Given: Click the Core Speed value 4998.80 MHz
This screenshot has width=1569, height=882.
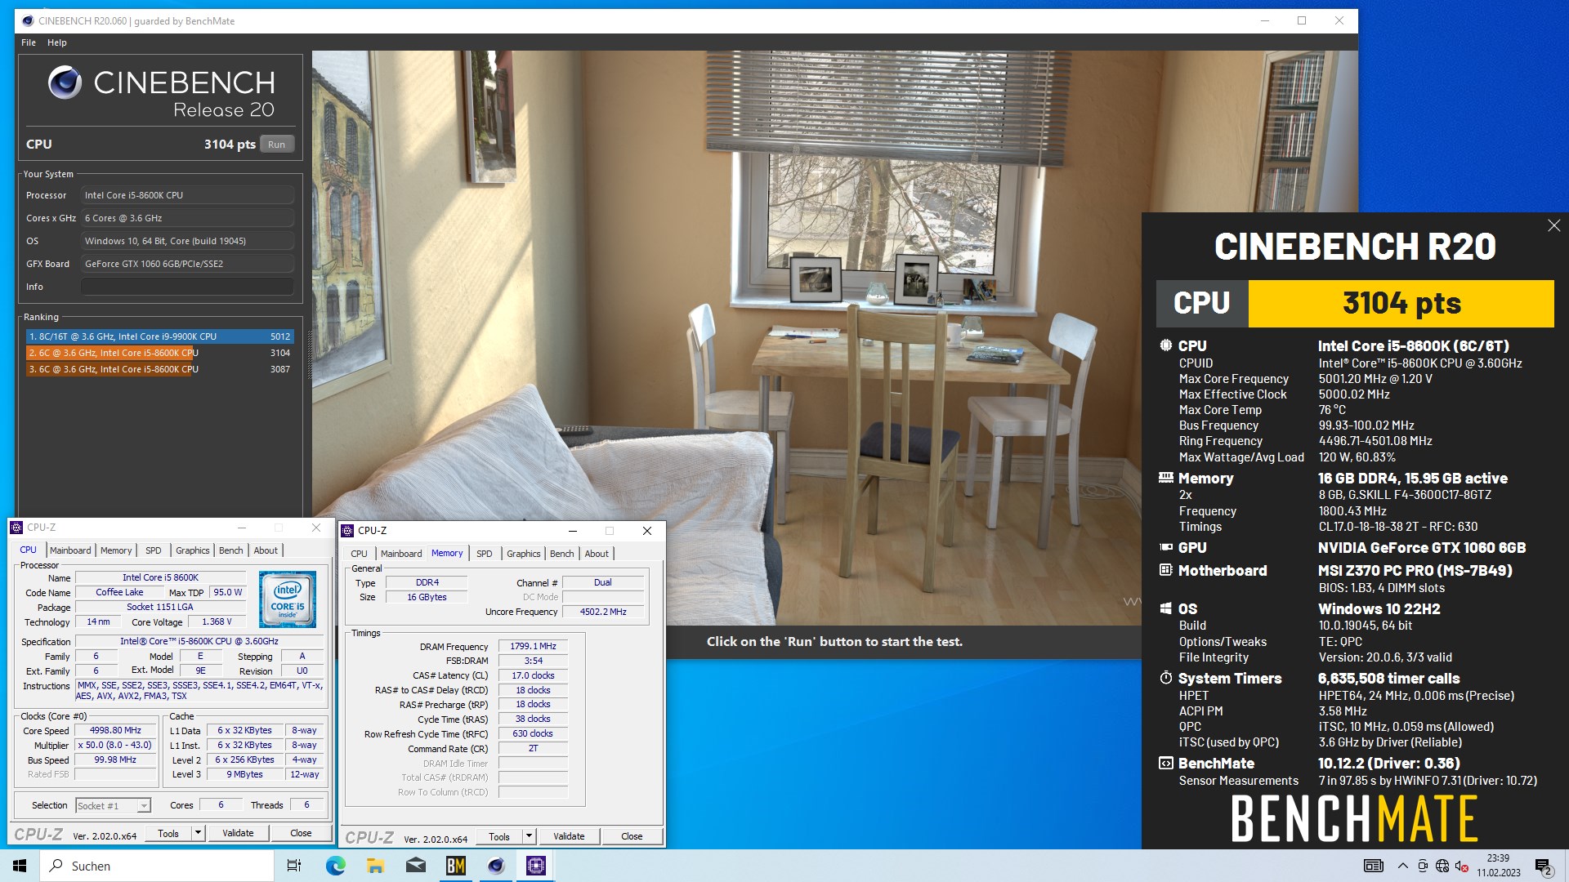Looking at the screenshot, I should click(115, 730).
